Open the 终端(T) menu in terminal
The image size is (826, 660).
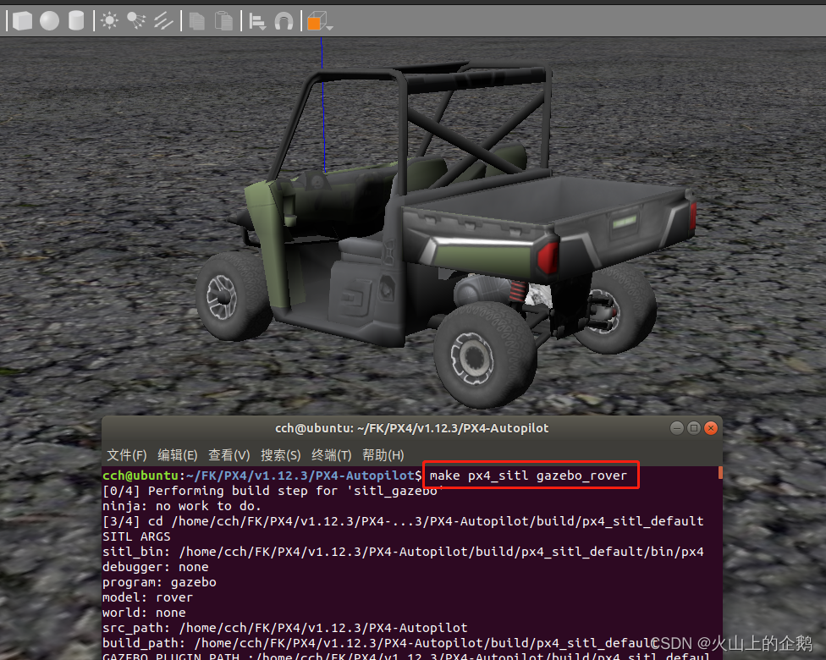click(x=332, y=455)
